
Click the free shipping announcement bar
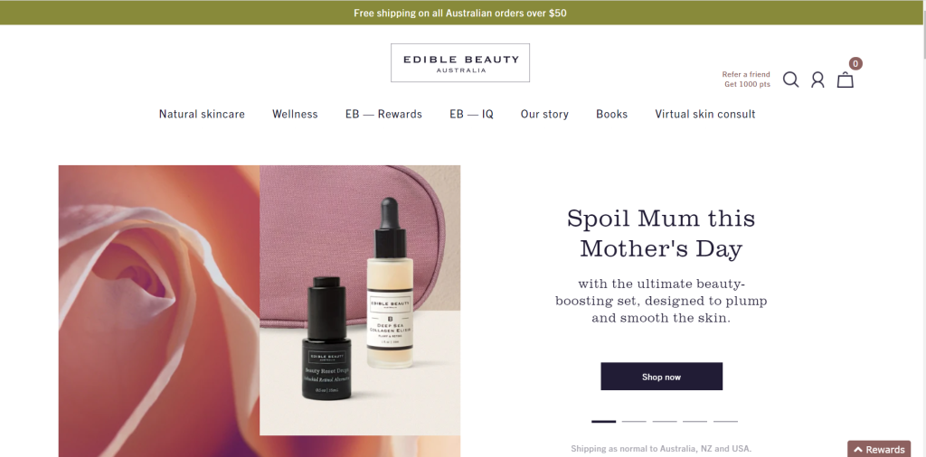point(460,13)
